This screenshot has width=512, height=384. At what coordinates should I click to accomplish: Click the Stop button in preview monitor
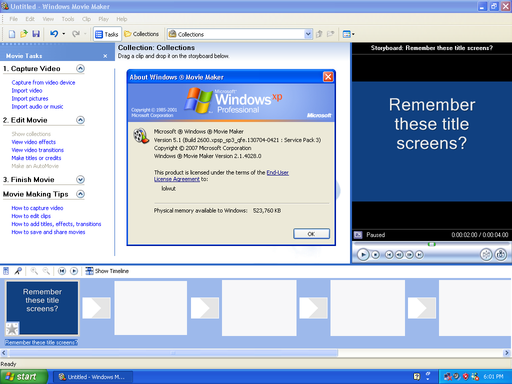click(x=375, y=254)
